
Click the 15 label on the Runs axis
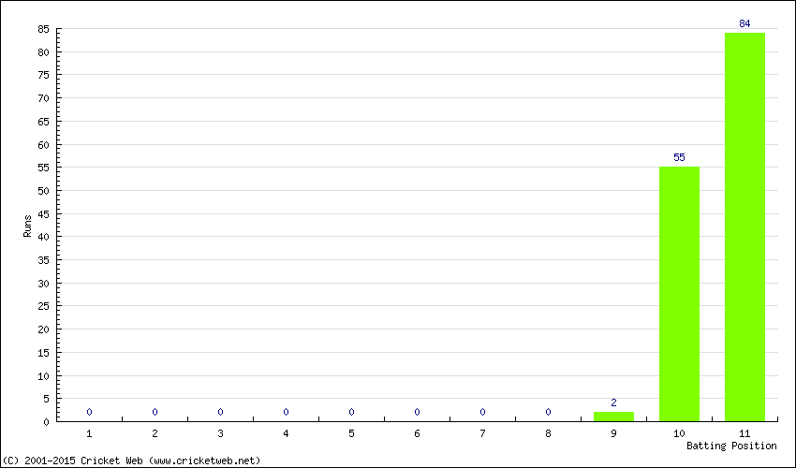[x=43, y=352]
